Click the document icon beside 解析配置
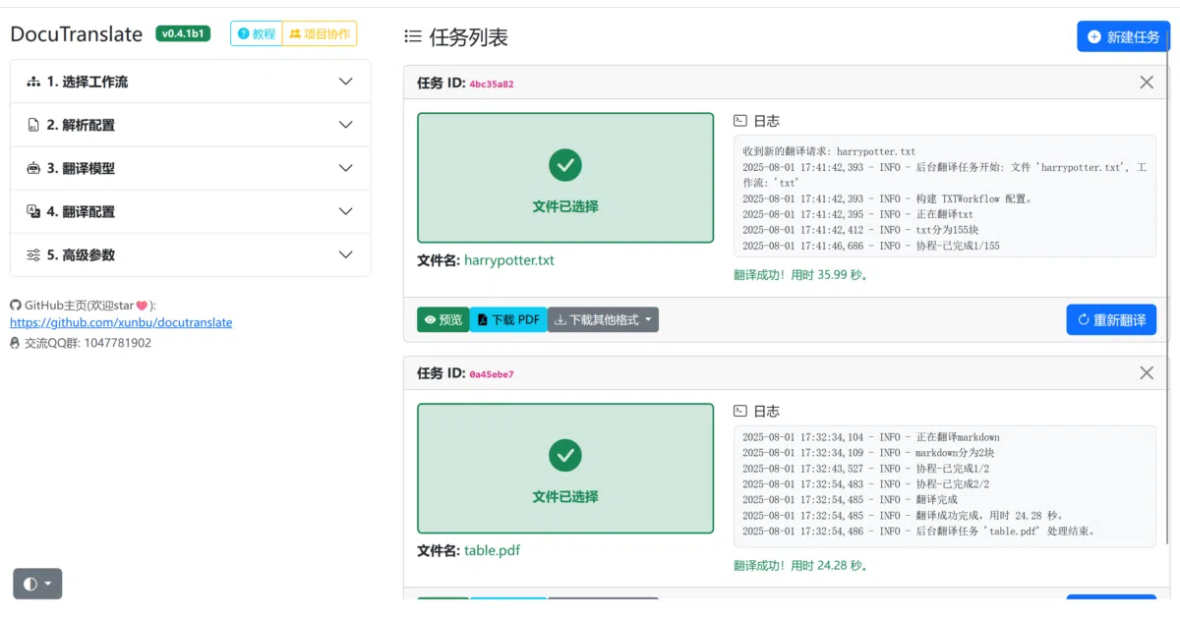Image resolution: width=1180 pixels, height=619 pixels. 33,125
